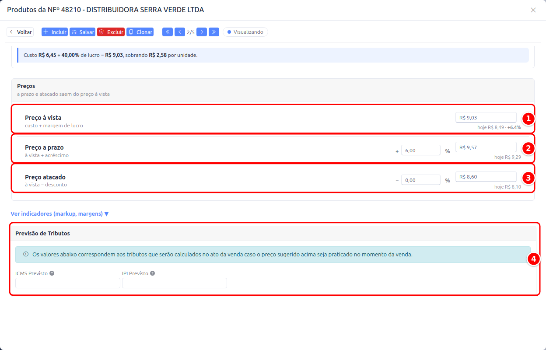Select the Preço atacado R$ 8,60 field
546x350 pixels.
coord(486,177)
